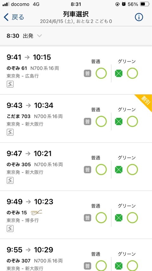Open the のぞみ 15 博多行 train row
Image resolution: width=152 pixels, height=271 pixels.
(76, 215)
